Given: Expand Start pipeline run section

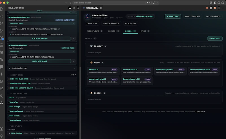Looking at the screenshot, I should (42, 68).
